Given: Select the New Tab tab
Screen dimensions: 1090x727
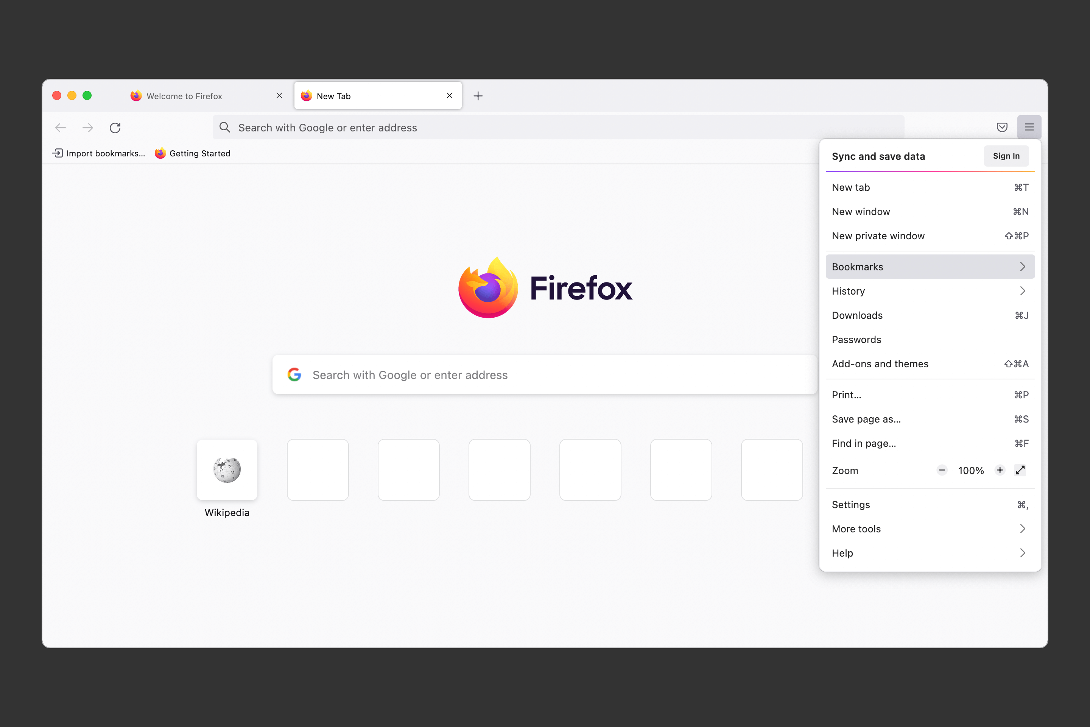Looking at the screenshot, I should coord(378,96).
